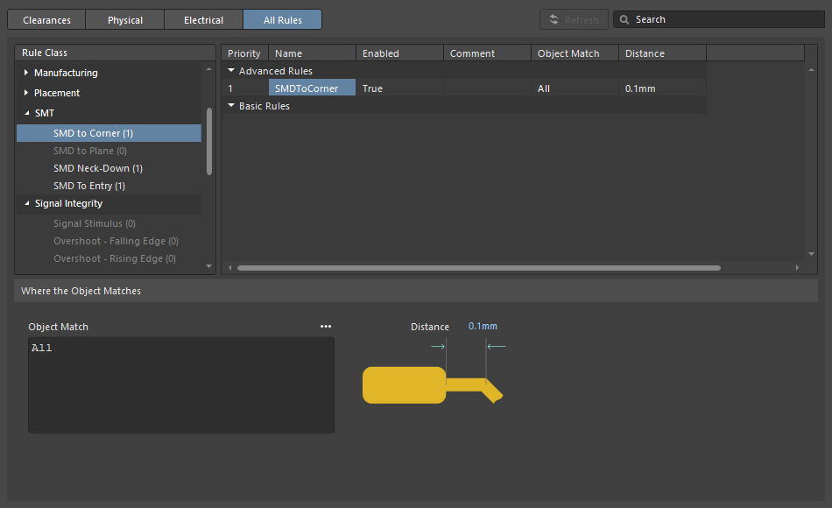Expand the Placement rule class
The width and height of the screenshot is (832, 508).
(26, 93)
